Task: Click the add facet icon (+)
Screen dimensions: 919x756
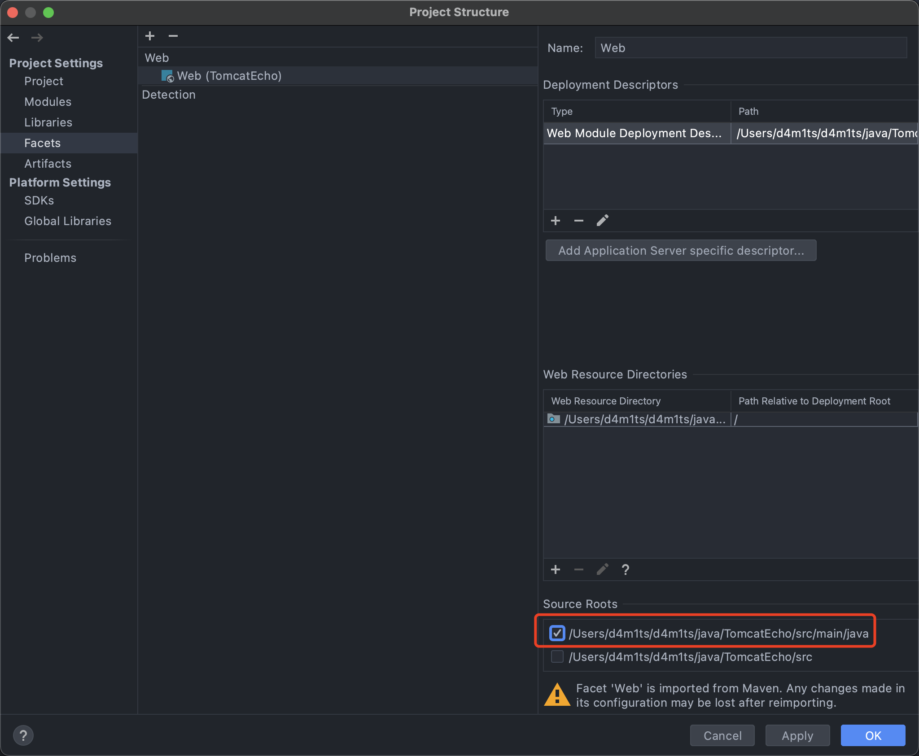Action: click(150, 36)
